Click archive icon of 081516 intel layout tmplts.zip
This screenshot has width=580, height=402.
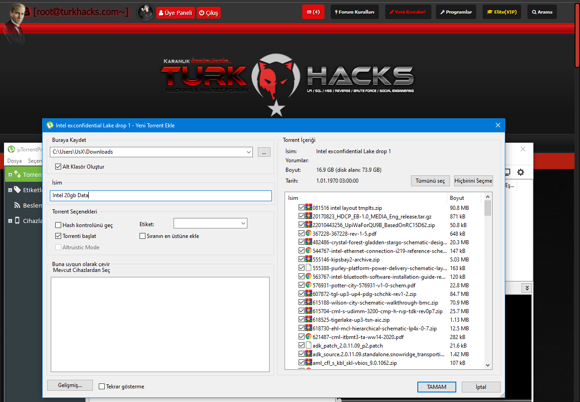pyautogui.click(x=309, y=208)
